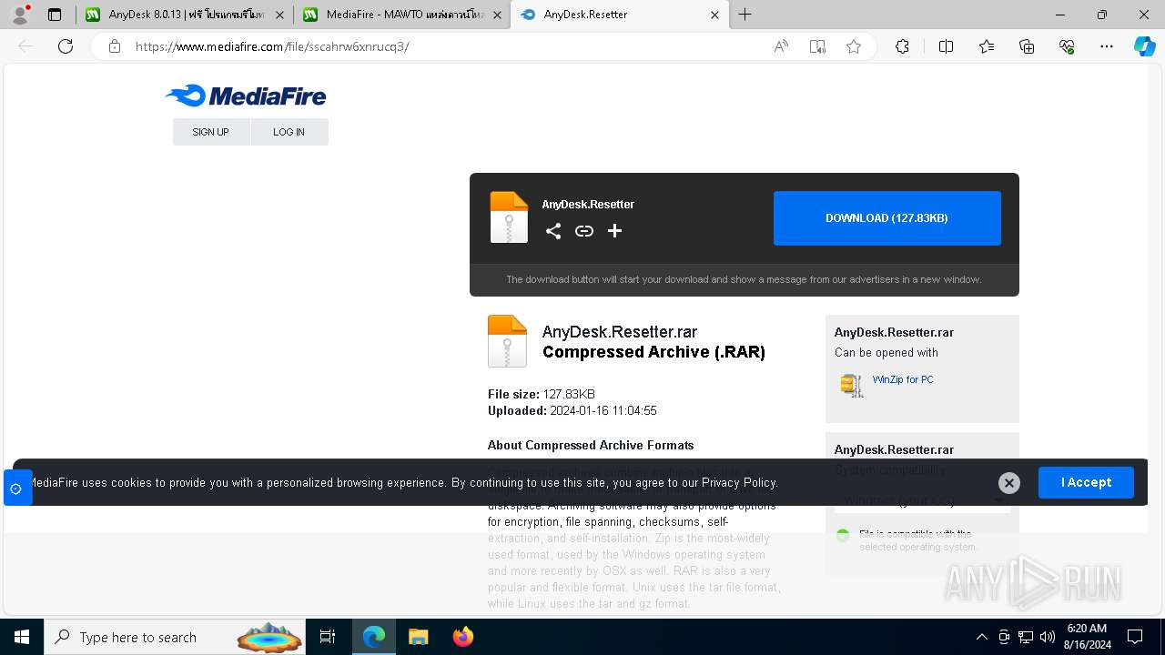Open a new browser tab

745,15
